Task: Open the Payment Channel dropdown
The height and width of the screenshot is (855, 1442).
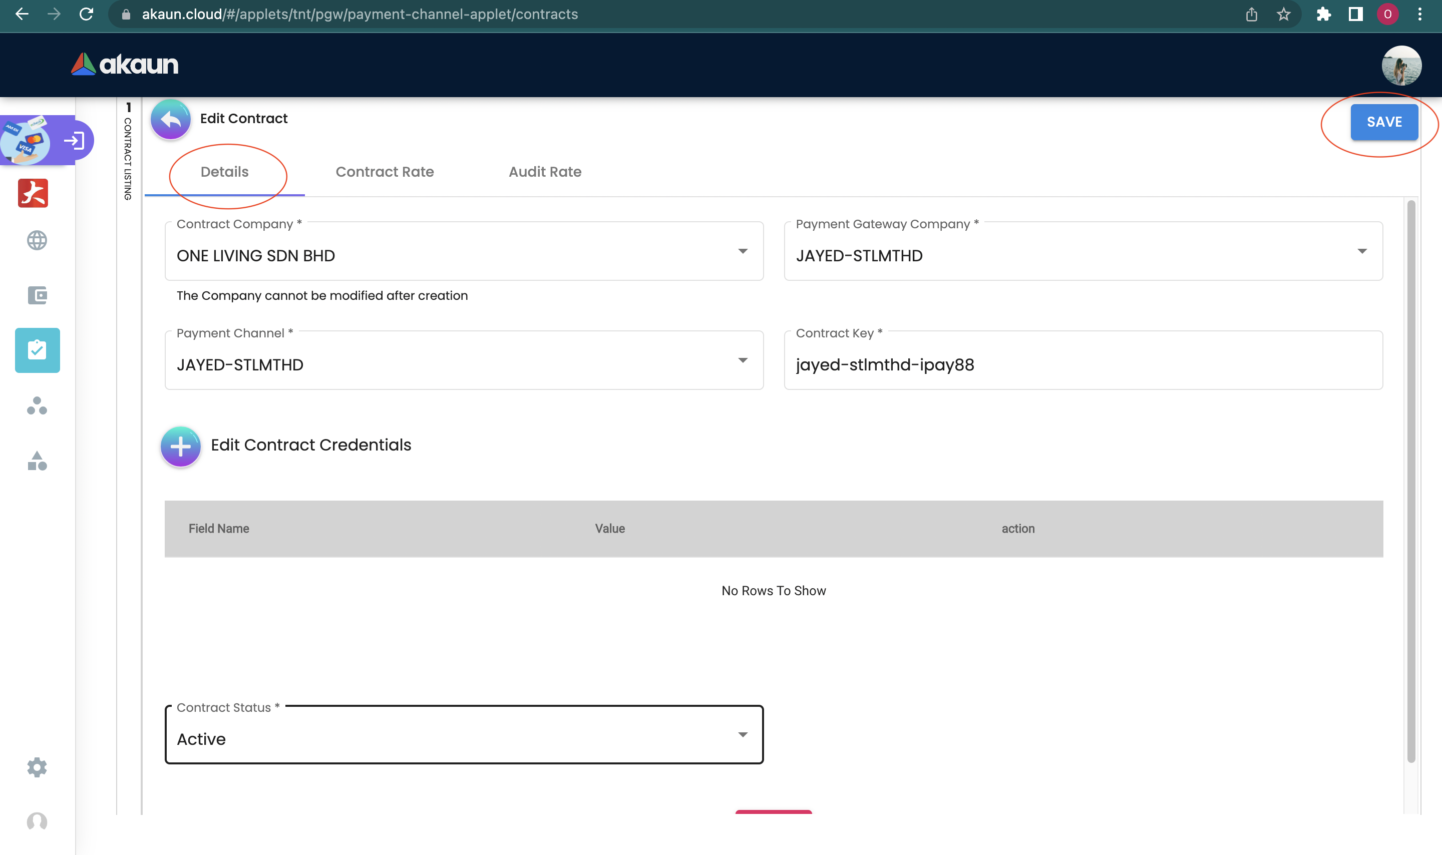Action: tap(743, 360)
